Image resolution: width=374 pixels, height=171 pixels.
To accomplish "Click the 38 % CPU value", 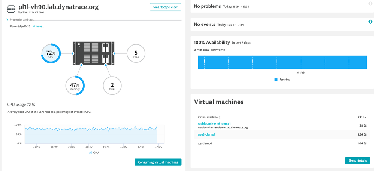I will coord(363,126).
